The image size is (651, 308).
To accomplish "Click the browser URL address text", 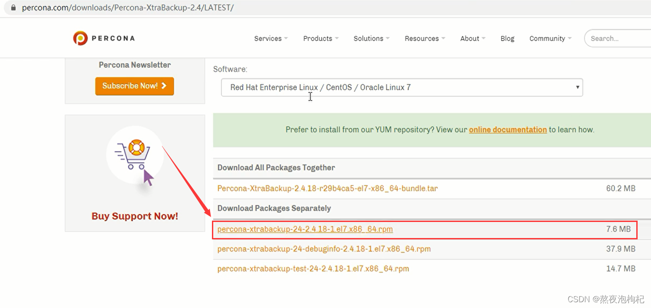I will pyautogui.click(x=128, y=8).
